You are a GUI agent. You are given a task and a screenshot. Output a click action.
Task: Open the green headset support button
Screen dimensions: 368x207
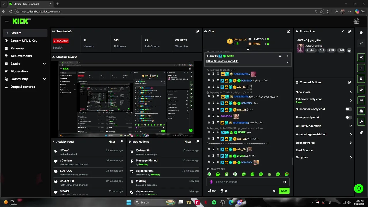pyautogui.click(x=359, y=189)
